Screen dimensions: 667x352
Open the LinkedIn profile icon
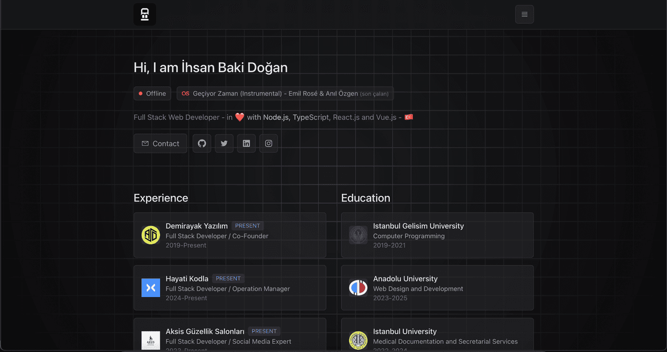(246, 143)
